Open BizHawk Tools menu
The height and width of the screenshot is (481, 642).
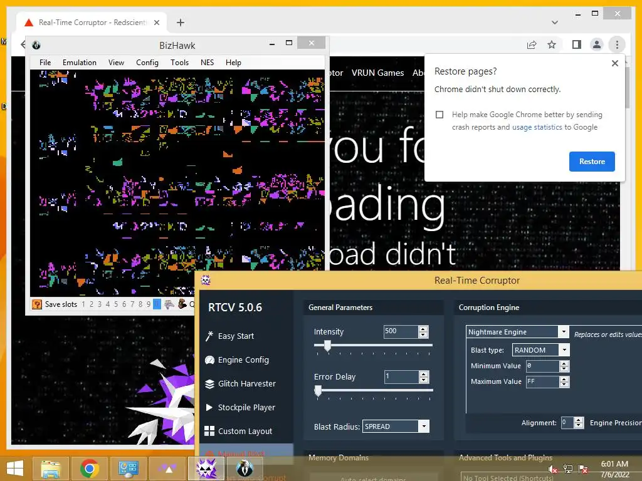[179, 63]
